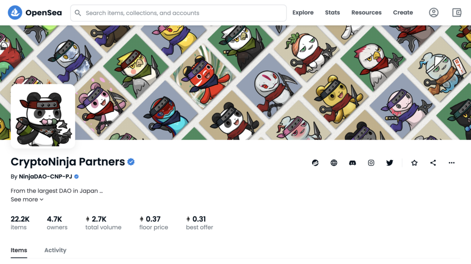
Task: Open the Etherscan chart icon
Action: tap(315, 163)
